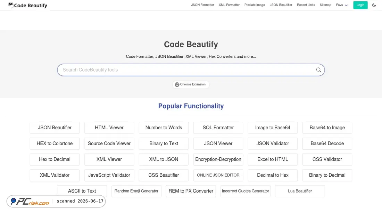Click the Login button

click(360, 5)
